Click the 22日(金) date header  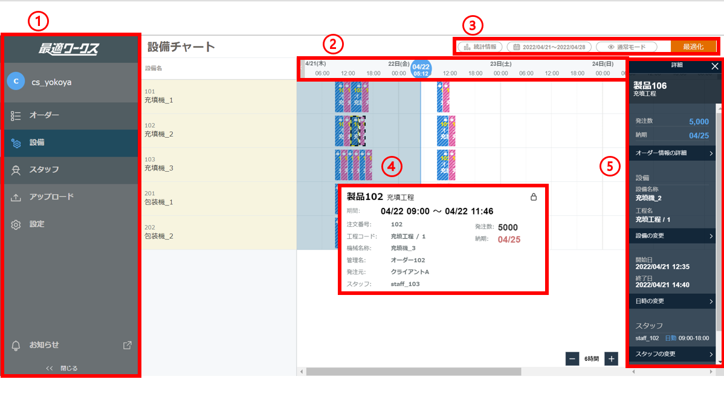click(398, 63)
